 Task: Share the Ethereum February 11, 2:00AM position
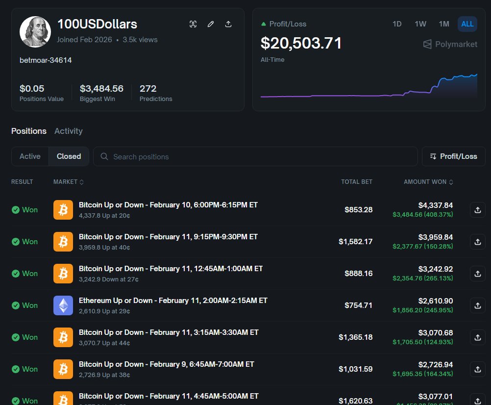[x=478, y=305]
